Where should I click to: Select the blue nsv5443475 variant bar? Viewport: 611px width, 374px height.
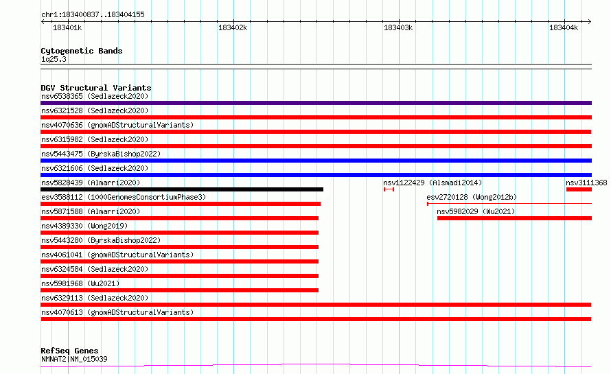pos(316,161)
